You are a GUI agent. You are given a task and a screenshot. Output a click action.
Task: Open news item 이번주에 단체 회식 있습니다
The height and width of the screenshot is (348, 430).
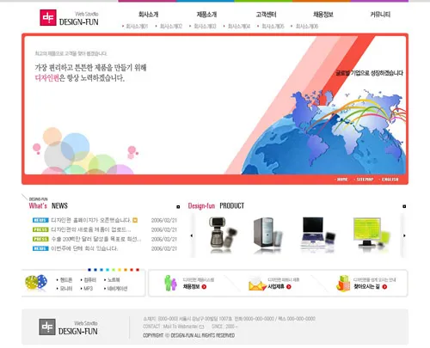click(84, 248)
